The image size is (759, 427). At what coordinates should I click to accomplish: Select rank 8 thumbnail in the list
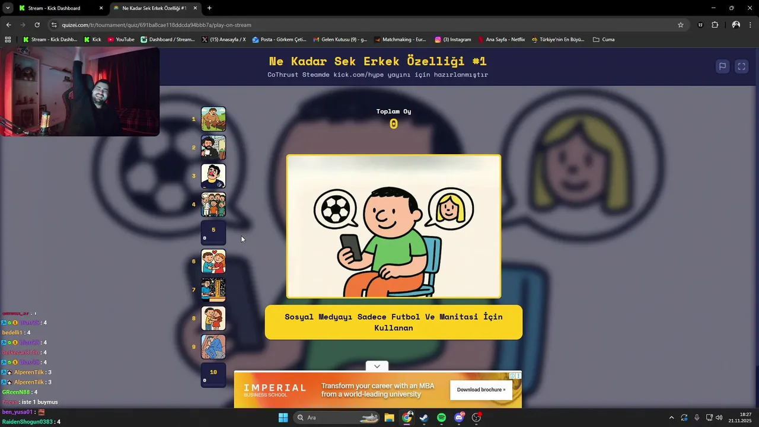point(213,318)
